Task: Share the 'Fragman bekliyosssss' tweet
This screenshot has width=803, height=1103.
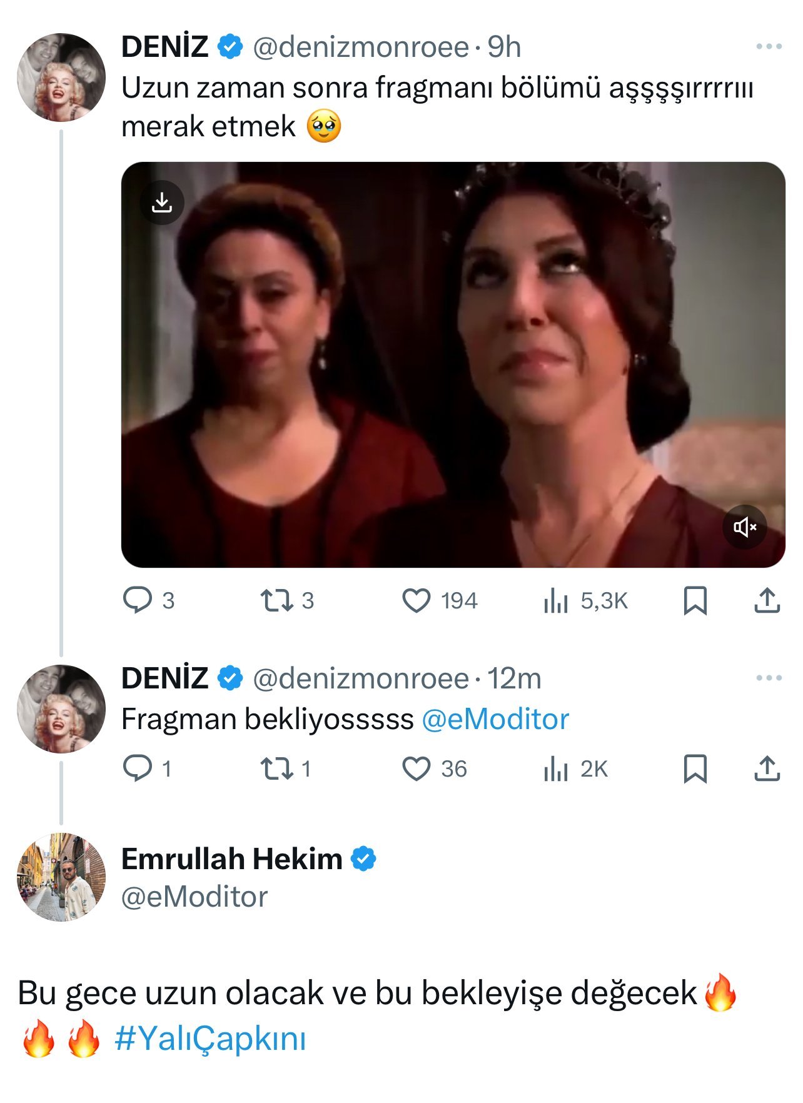Action: 767,768
